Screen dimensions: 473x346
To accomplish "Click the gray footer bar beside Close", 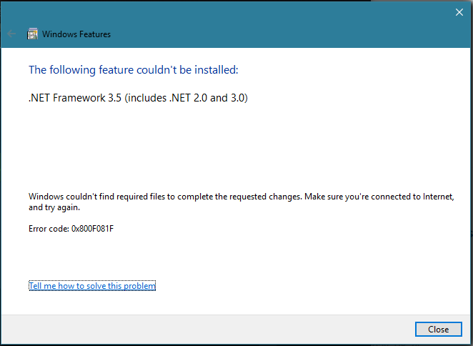I will tap(208, 329).
